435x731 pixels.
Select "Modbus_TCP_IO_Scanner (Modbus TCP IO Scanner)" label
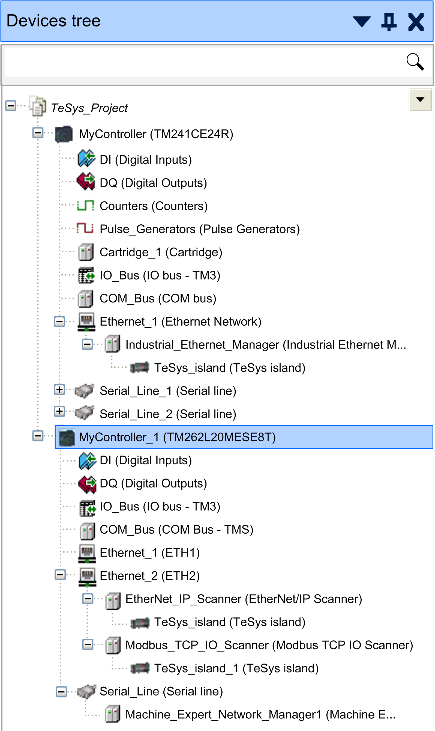[x=269, y=645]
